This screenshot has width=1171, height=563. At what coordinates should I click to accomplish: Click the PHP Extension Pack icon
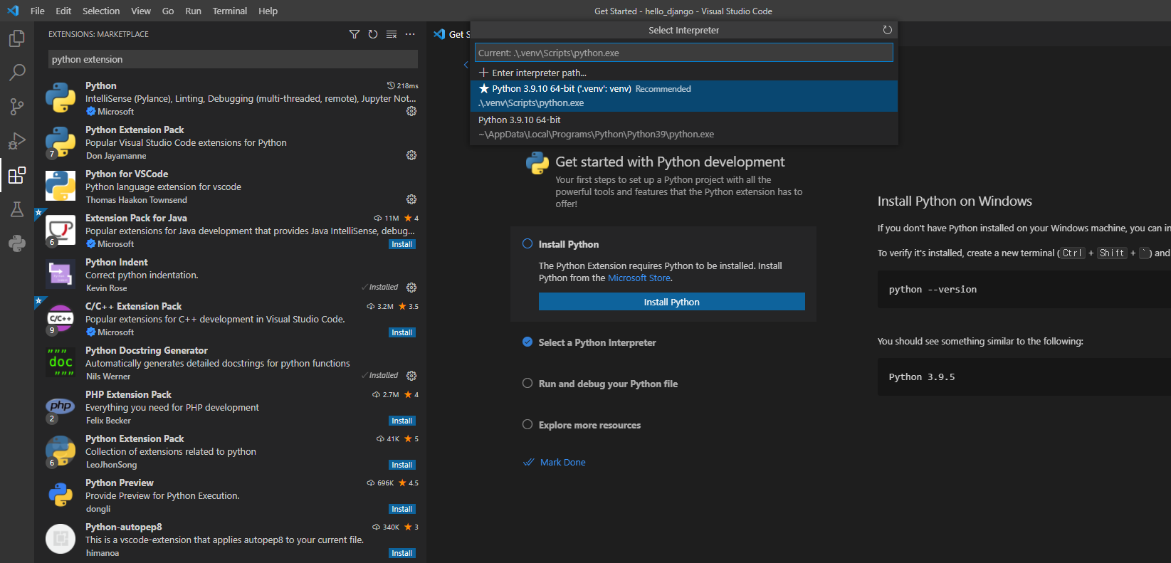(61, 407)
